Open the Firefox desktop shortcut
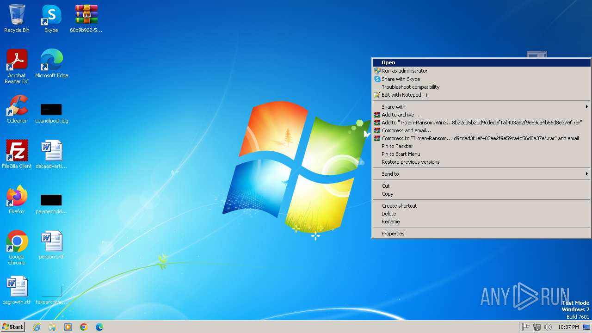The height and width of the screenshot is (333, 592). (x=17, y=200)
